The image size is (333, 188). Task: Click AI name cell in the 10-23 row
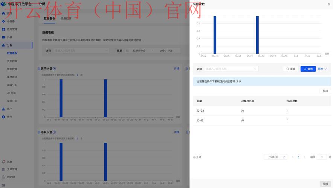point(243,111)
